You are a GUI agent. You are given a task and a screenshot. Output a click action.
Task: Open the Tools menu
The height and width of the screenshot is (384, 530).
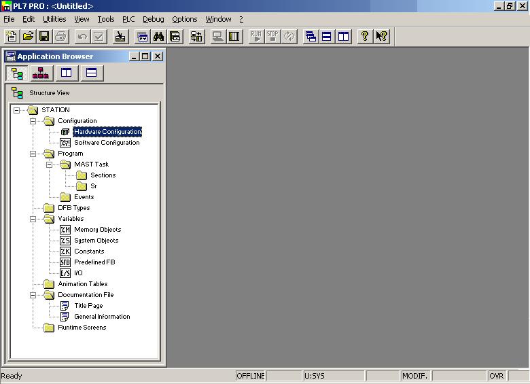click(106, 19)
